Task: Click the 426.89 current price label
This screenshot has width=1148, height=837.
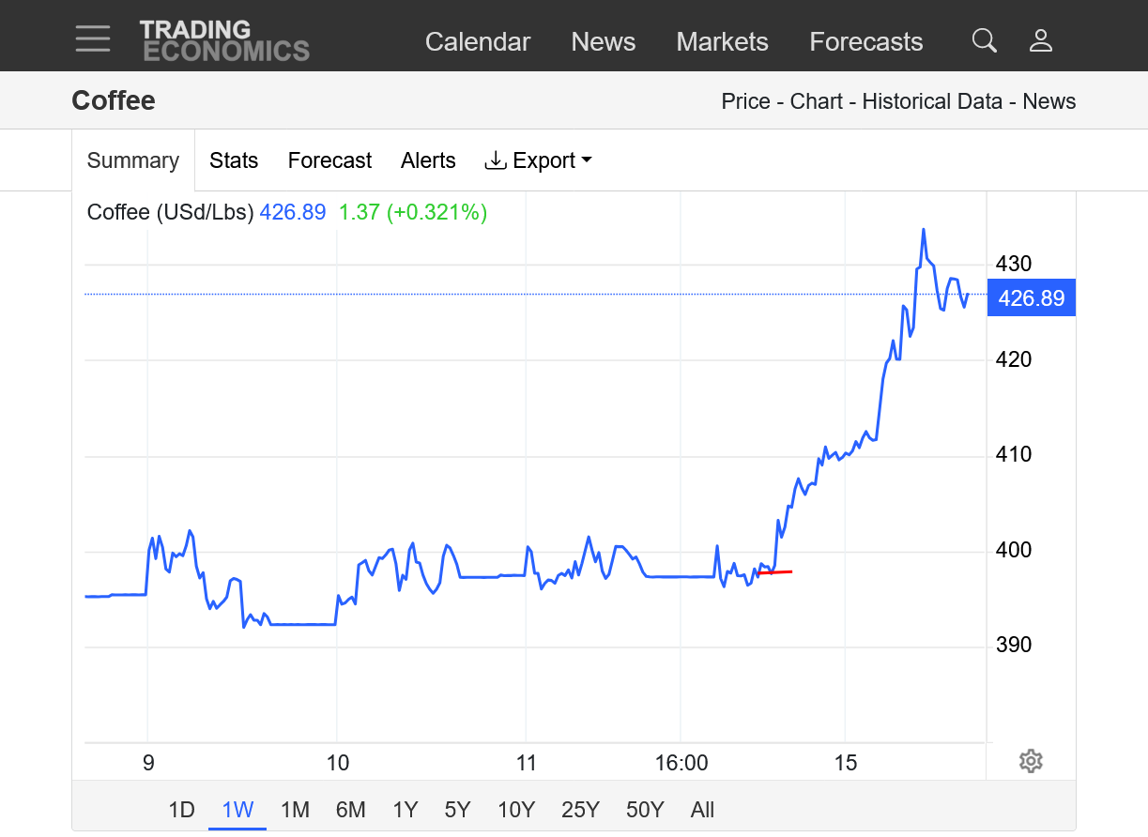Action: 1031,298
